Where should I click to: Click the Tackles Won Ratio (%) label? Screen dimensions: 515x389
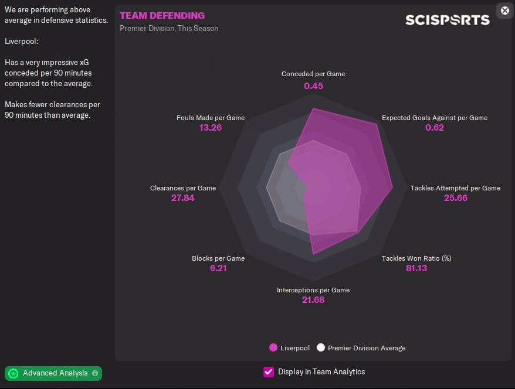416,258
